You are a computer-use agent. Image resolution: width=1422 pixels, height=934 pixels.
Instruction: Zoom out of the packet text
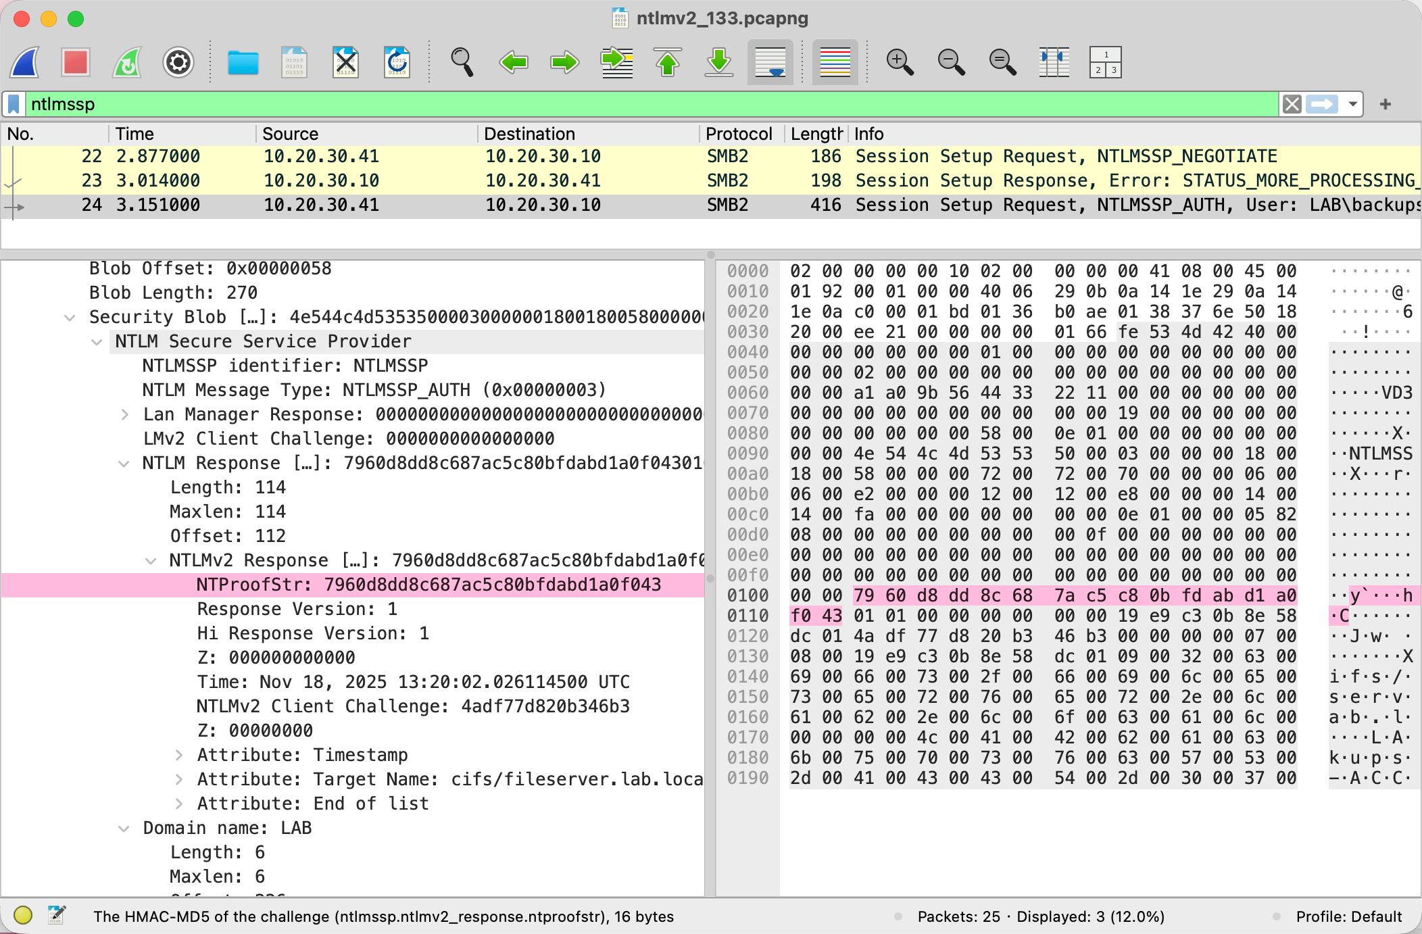pos(952,63)
